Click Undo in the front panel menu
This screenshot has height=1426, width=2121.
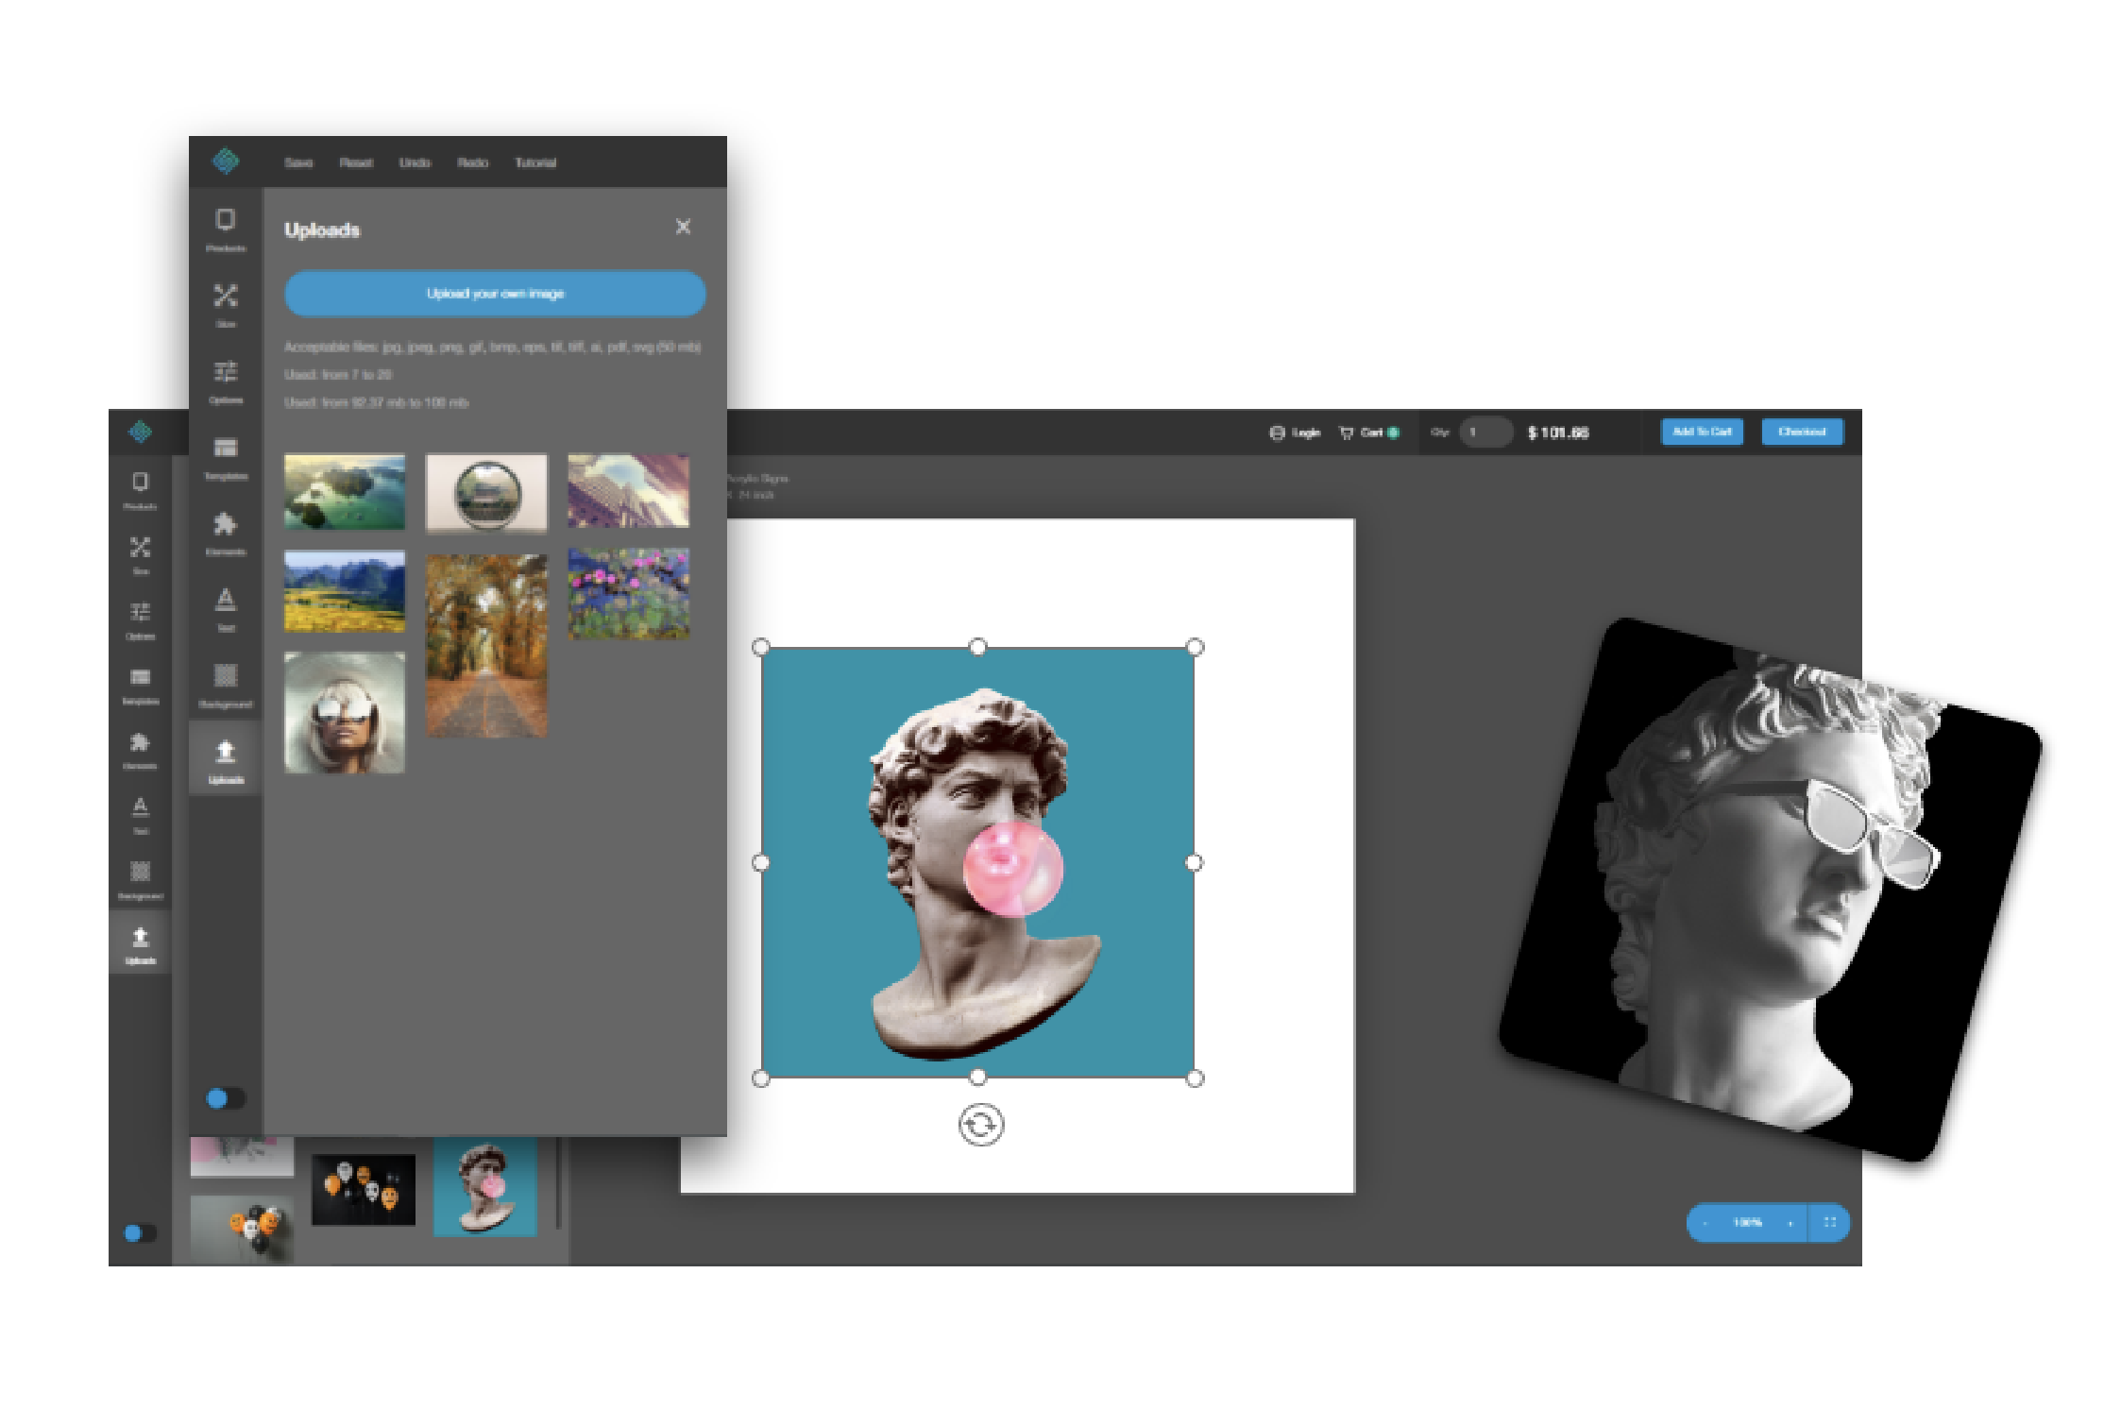(415, 162)
